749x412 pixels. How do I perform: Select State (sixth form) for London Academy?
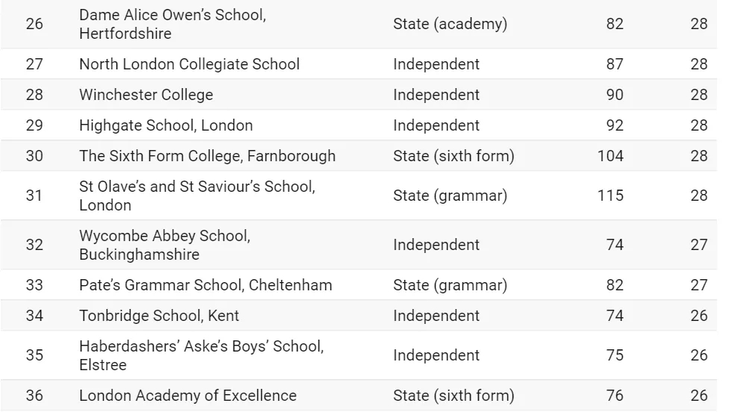(454, 396)
